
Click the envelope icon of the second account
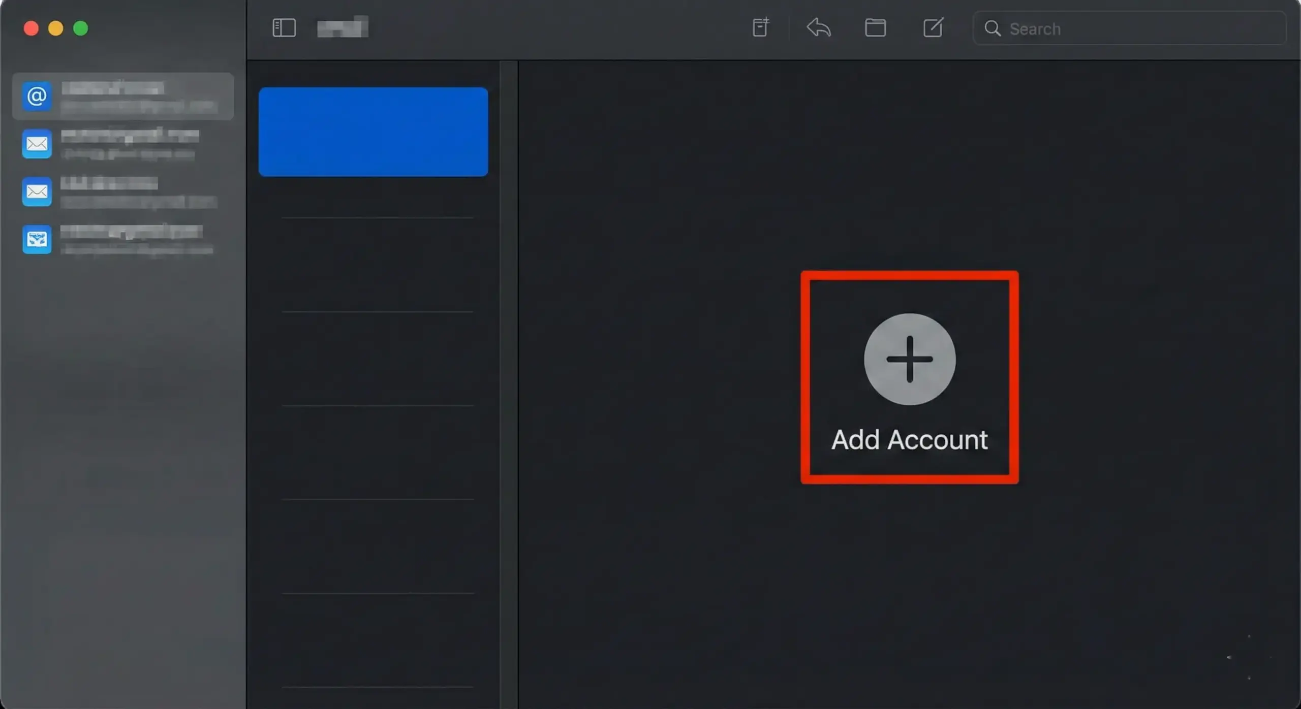point(36,144)
